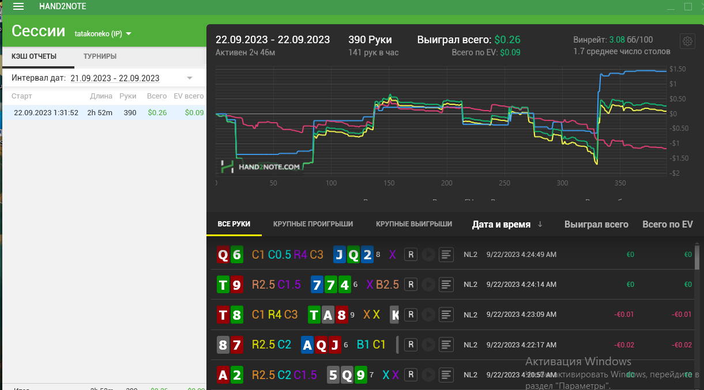Click the play icon on the 4:20:57 AM hand
The height and width of the screenshot is (390, 704).
[428, 374]
